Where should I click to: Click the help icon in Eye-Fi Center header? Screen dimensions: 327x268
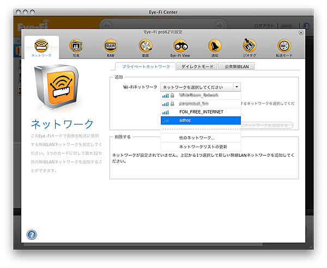click(306, 26)
